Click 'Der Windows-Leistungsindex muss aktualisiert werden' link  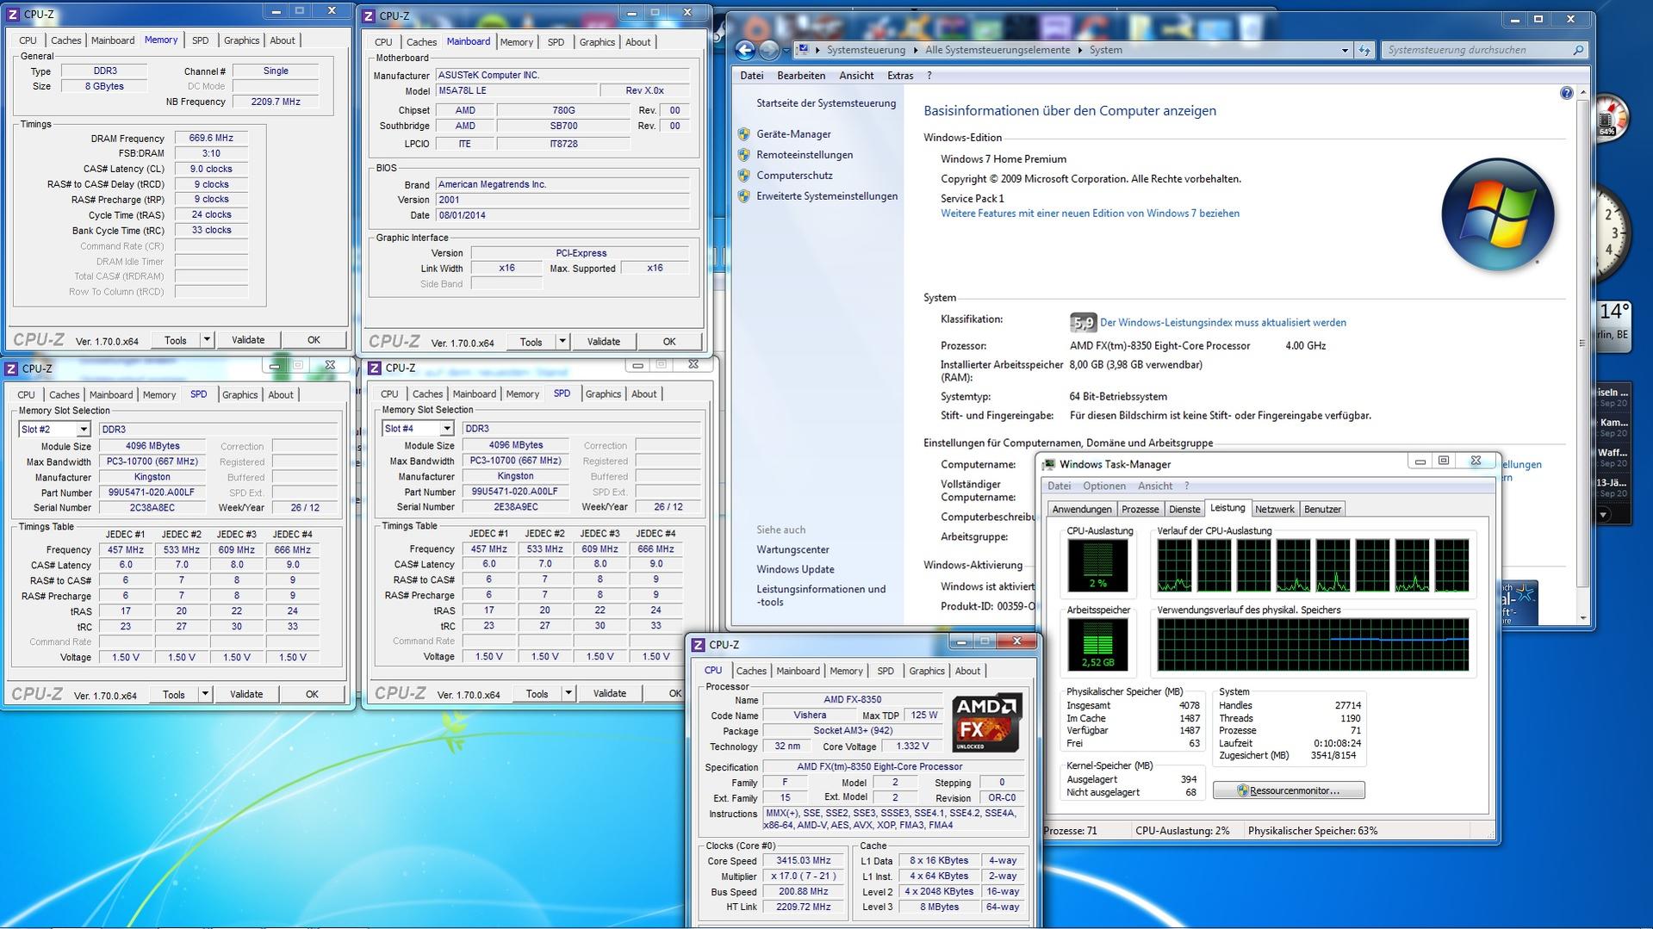pyautogui.click(x=1223, y=323)
